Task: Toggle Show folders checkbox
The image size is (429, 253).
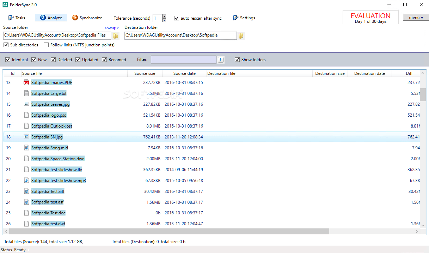Action: click(x=237, y=60)
